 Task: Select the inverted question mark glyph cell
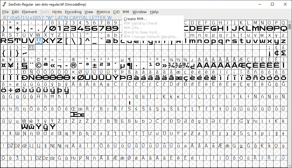coord(192,65)
